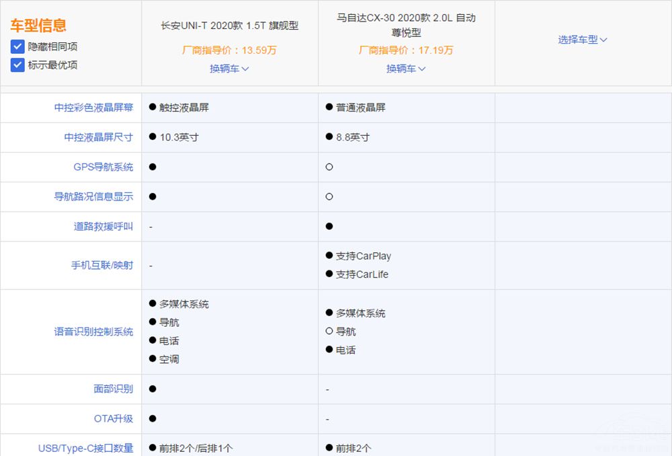Click the 长安UNI-T 2020款 1.5T 旗舰型 title

229,26
